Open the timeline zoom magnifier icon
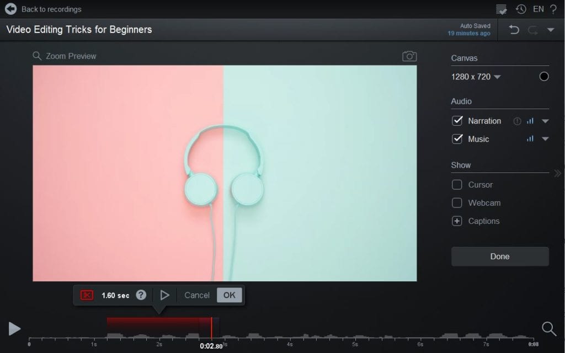Screen dimensions: 565x353 tap(548, 329)
